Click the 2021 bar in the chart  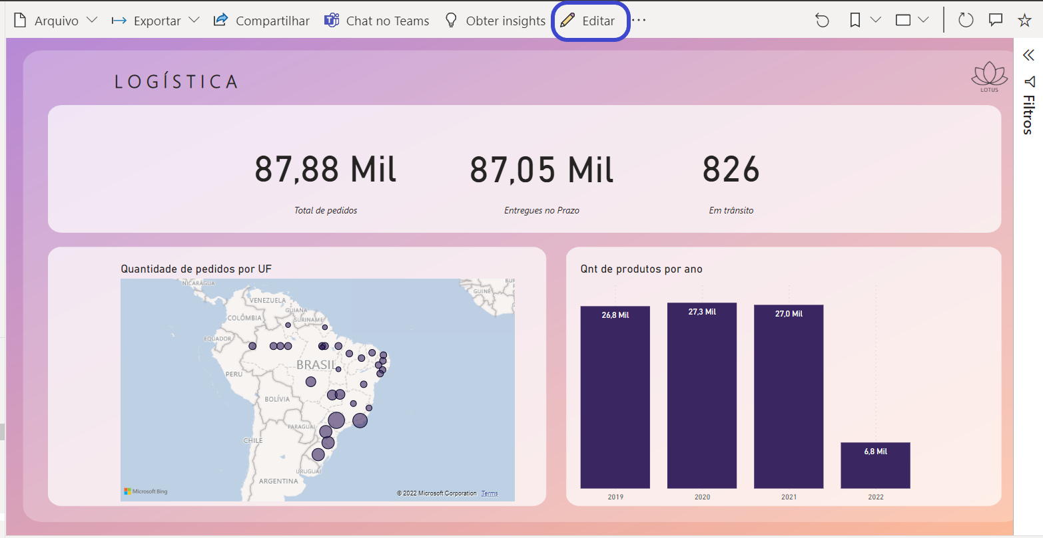pos(789,396)
